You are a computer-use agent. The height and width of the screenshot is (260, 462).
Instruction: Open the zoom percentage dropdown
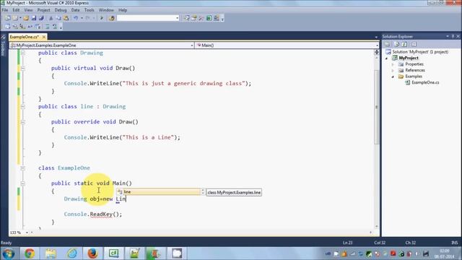tap(27, 233)
